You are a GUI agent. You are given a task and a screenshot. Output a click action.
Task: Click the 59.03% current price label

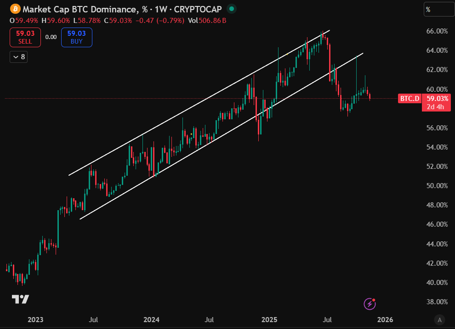437,99
